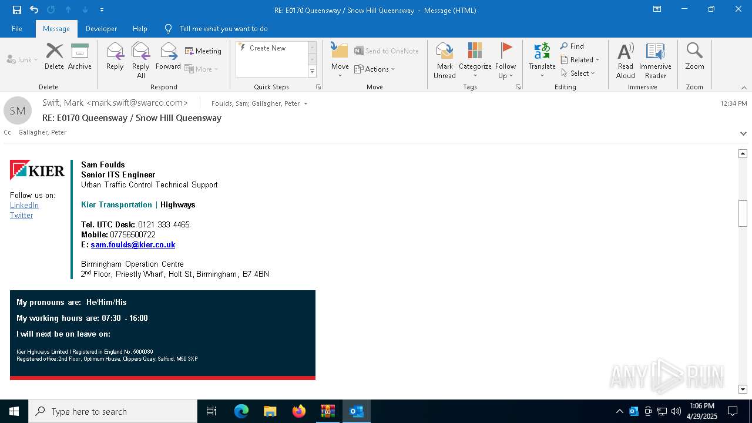Launch Firefox from the taskbar
This screenshot has width=752, height=423.
298,411
